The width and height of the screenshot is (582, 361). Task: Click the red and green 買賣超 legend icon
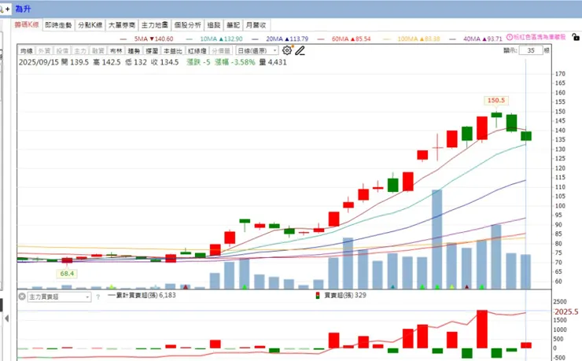point(318,296)
